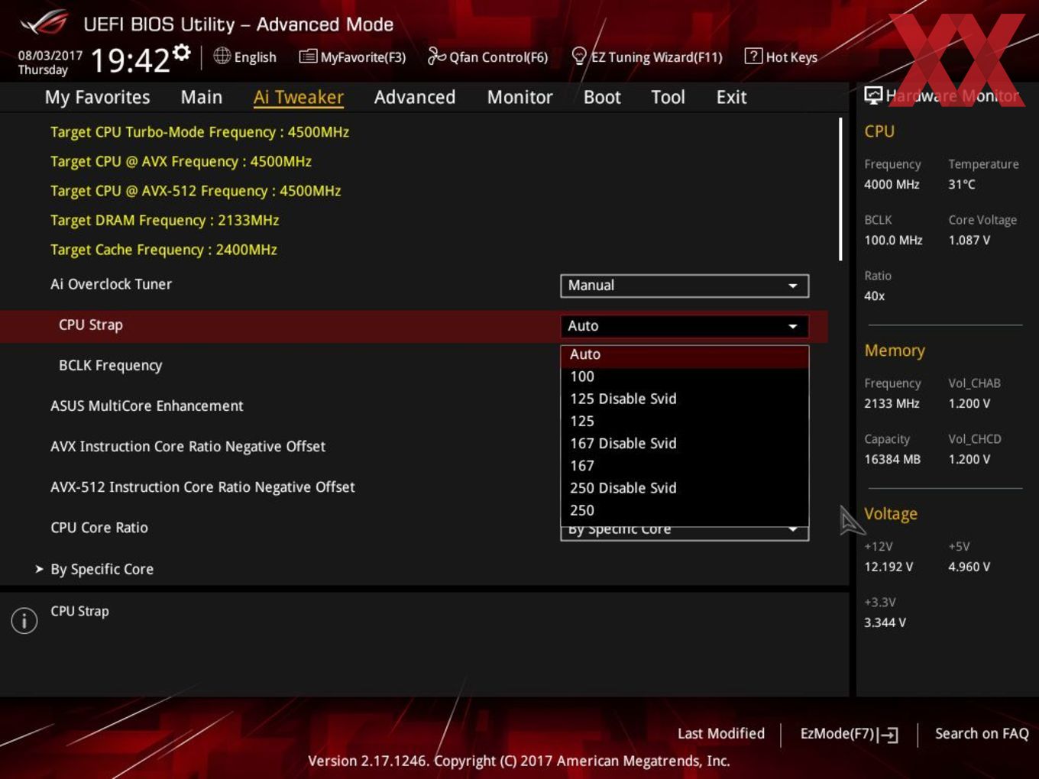
Task: Click the Hardware Monitor screen icon
Action: point(873,95)
